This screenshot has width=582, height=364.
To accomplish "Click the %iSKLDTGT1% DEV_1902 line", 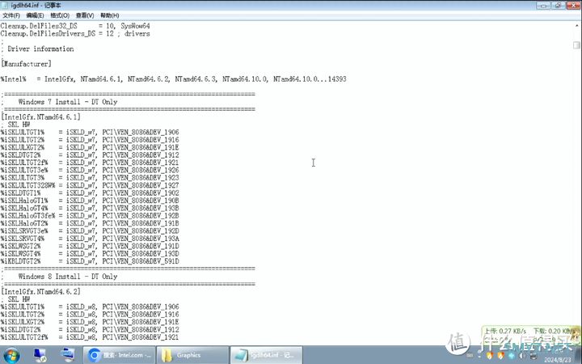I will (x=90, y=193).
